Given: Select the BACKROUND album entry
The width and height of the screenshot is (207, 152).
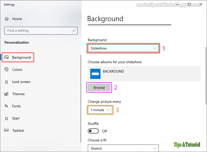Looking at the screenshot, I should tap(144, 74).
